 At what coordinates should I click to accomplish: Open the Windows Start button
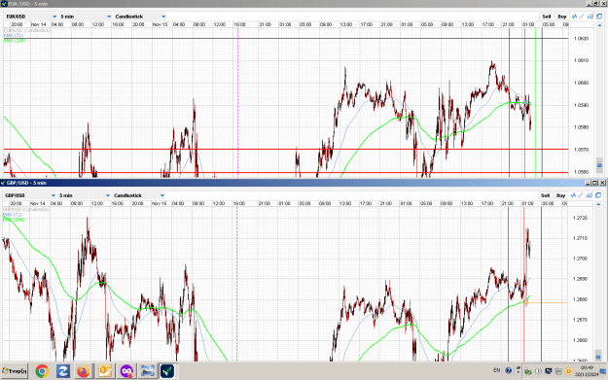(x=15, y=371)
